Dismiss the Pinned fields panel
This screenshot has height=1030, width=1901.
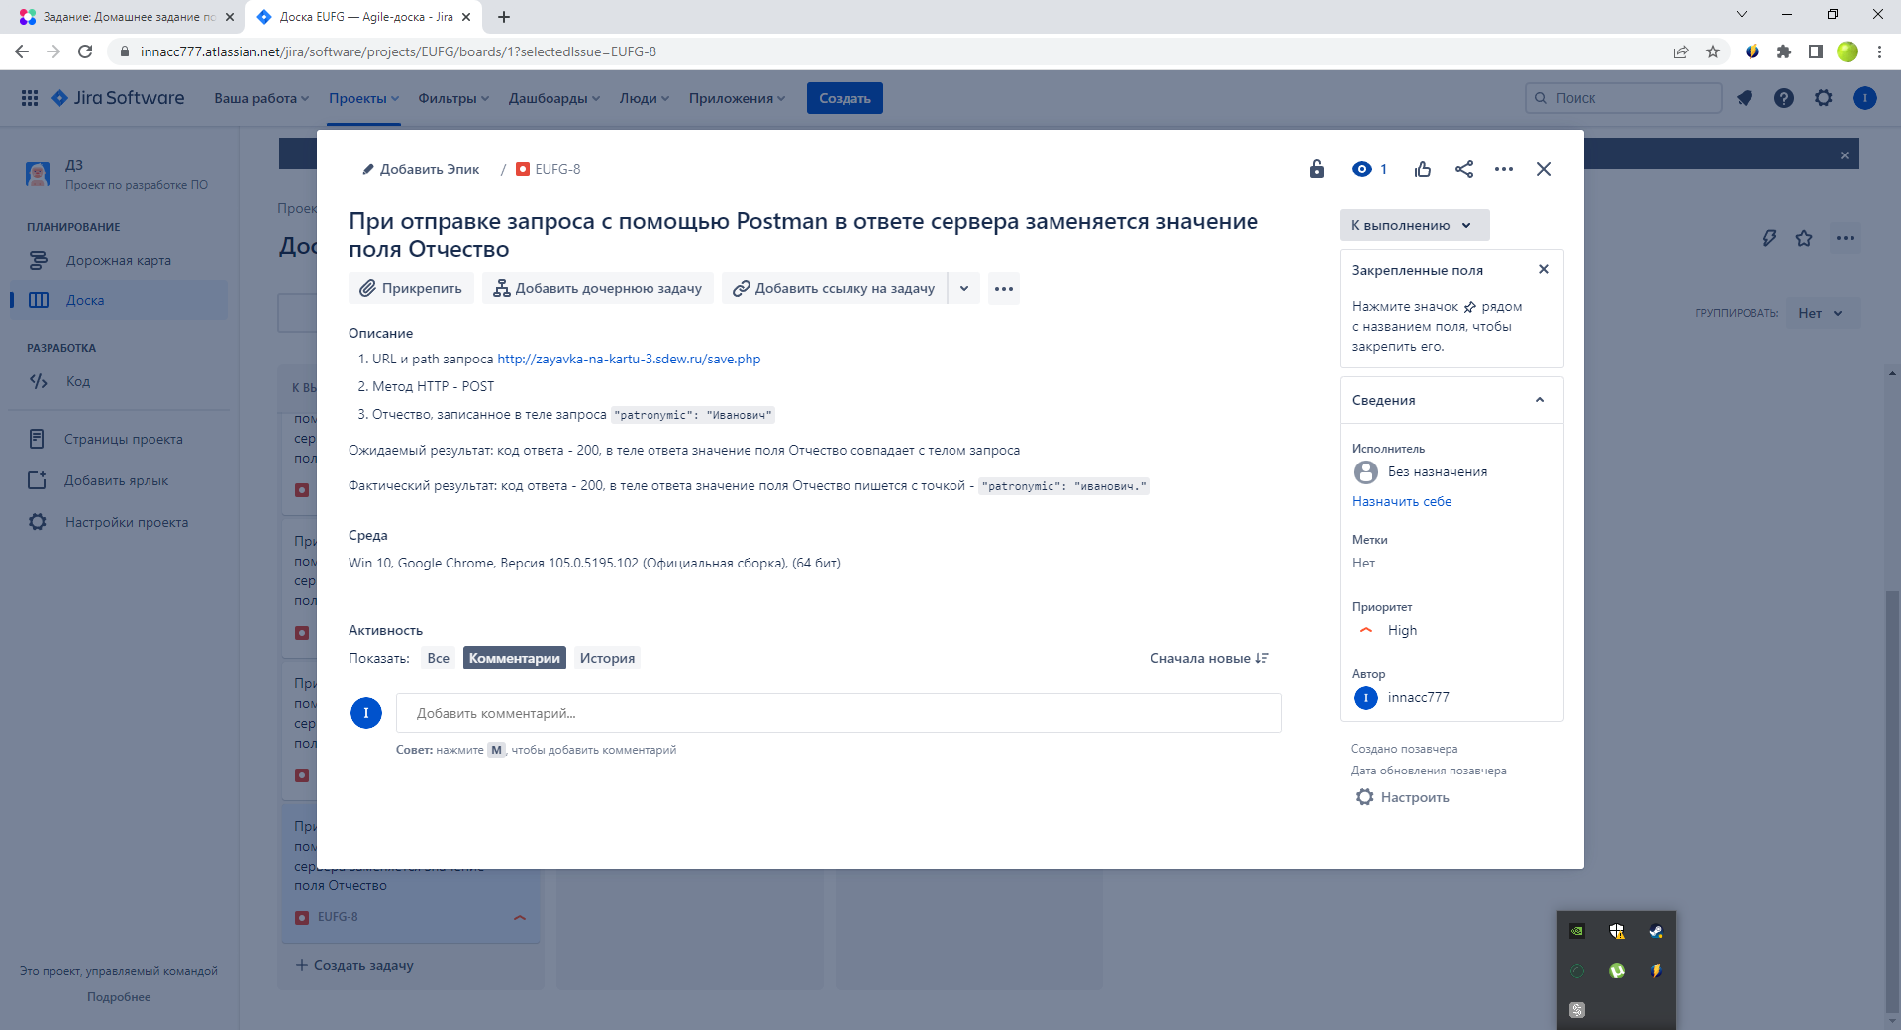[x=1543, y=269]
